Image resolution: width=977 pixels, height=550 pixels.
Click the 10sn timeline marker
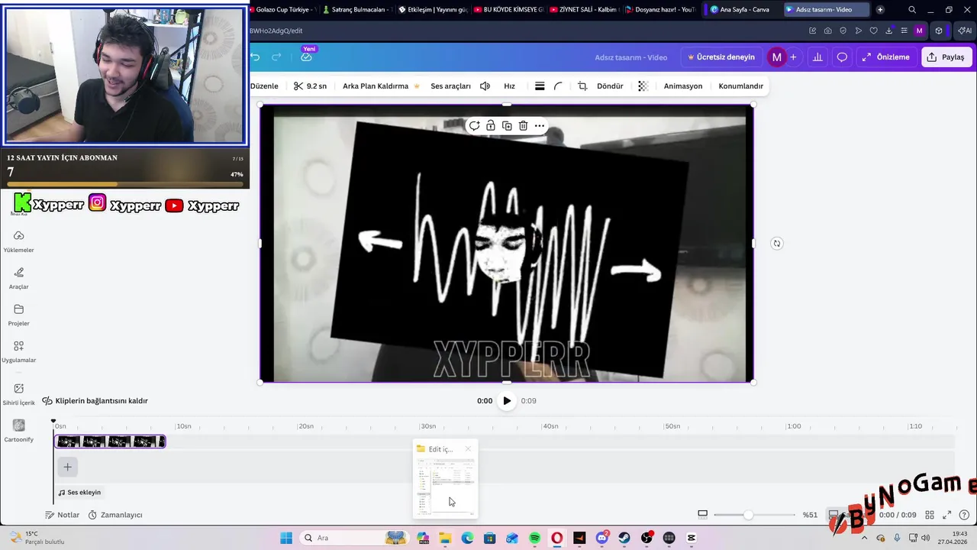point(183,426)
